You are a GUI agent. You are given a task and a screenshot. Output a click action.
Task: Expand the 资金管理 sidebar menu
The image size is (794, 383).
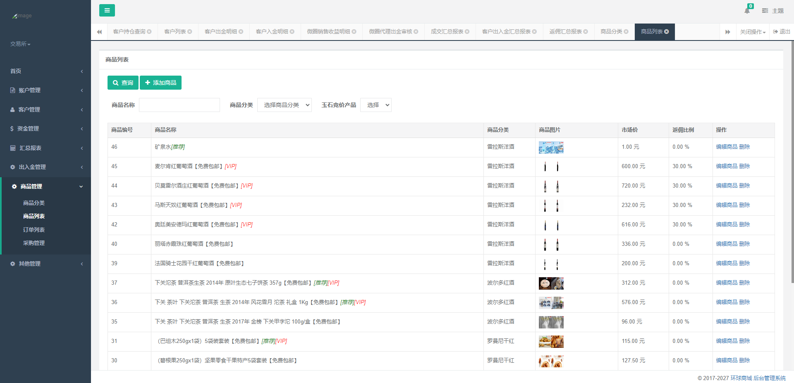tap(45, 128)
